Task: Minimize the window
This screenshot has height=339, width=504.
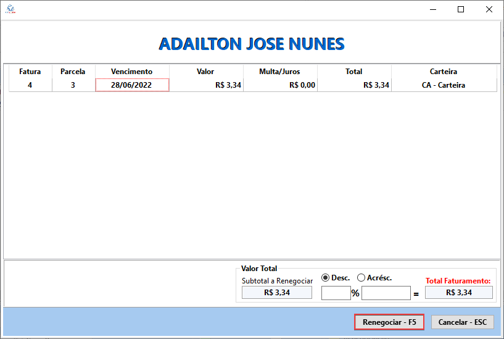Action: [x=433, y=9]
